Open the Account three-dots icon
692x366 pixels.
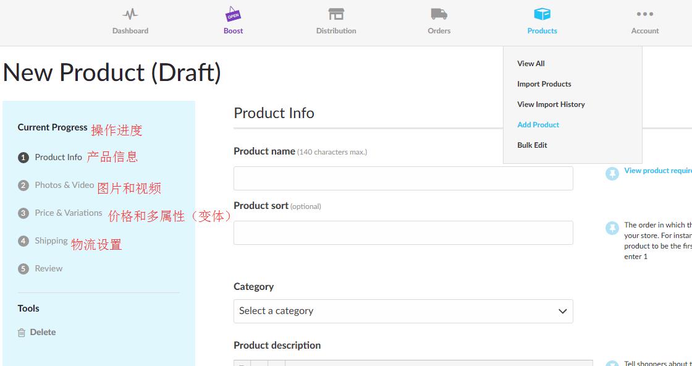tap(644, 14)
